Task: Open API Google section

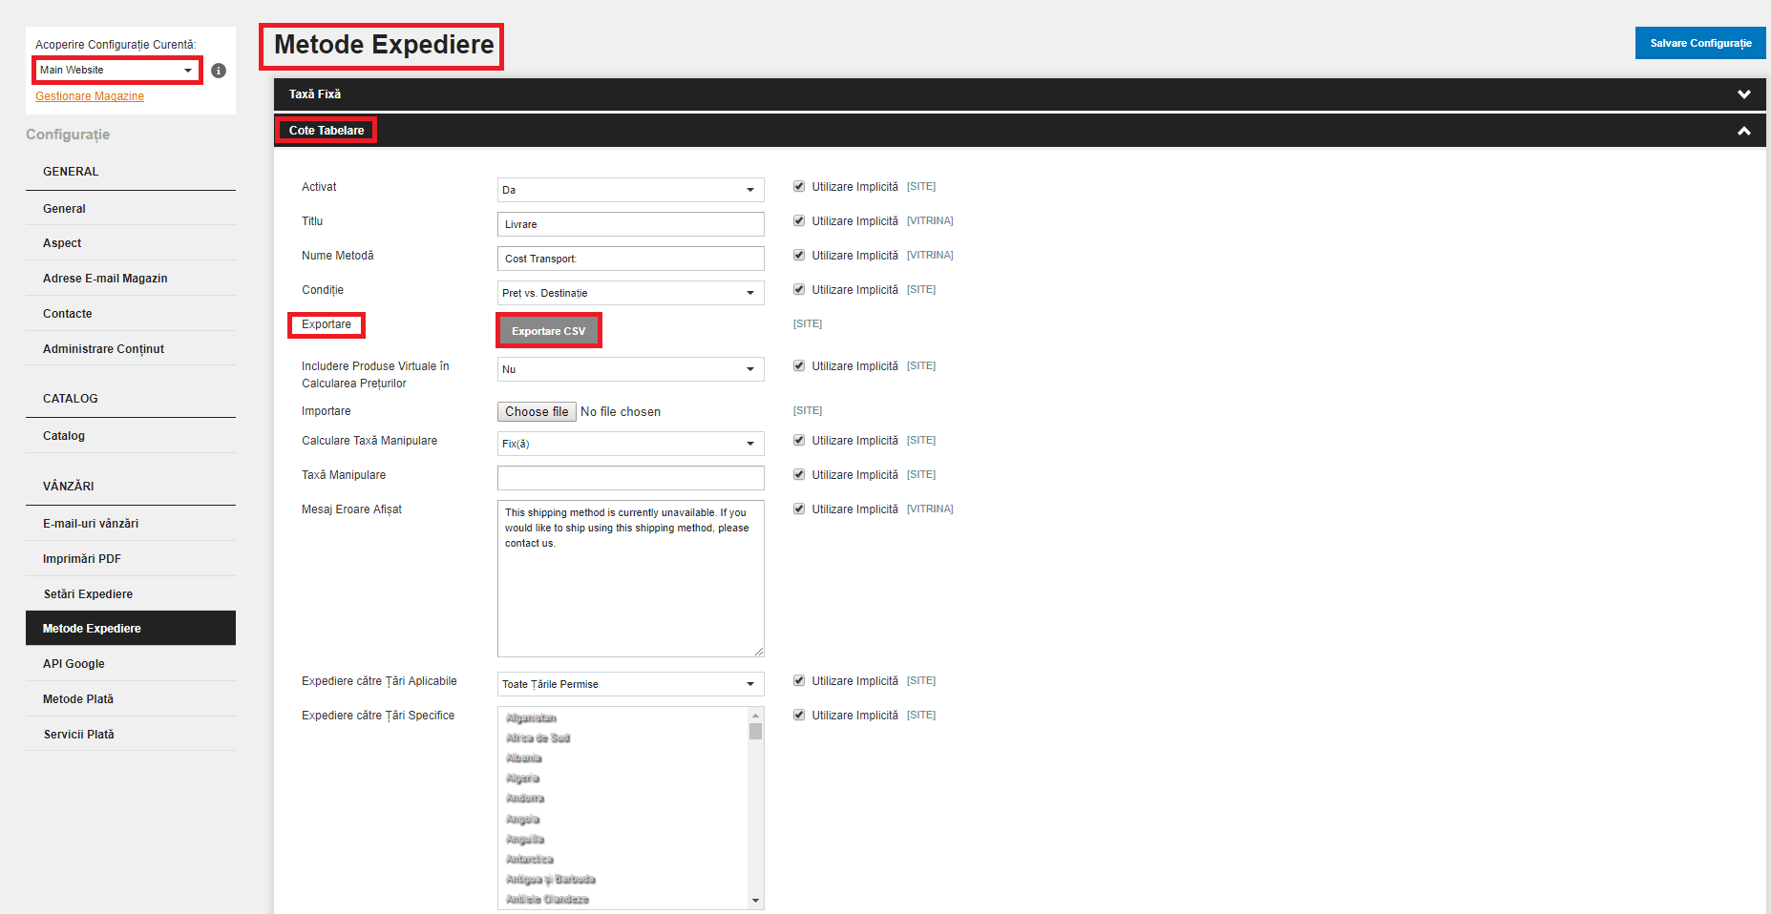Action: 131,664
